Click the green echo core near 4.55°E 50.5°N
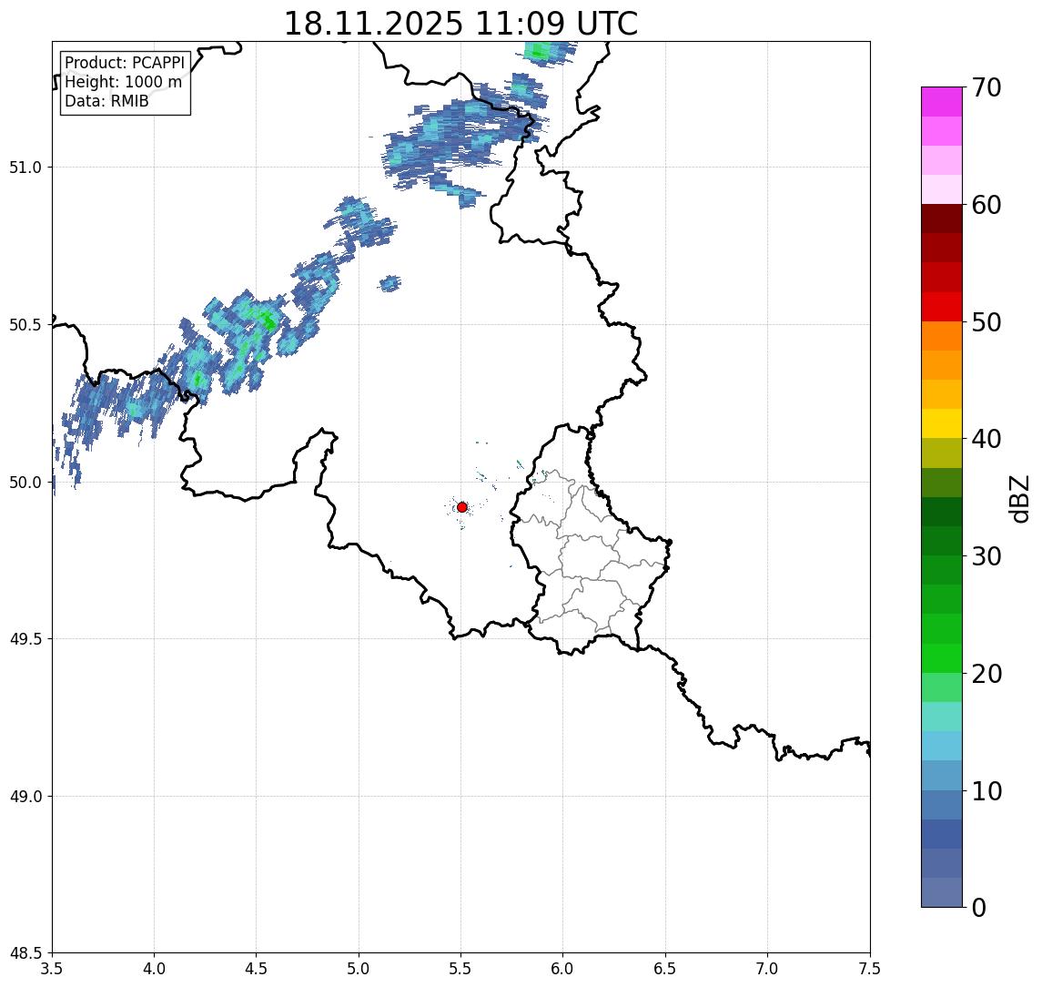This screenshot has width=1042, height=987. pyautogui.click(x=268, y=320)
